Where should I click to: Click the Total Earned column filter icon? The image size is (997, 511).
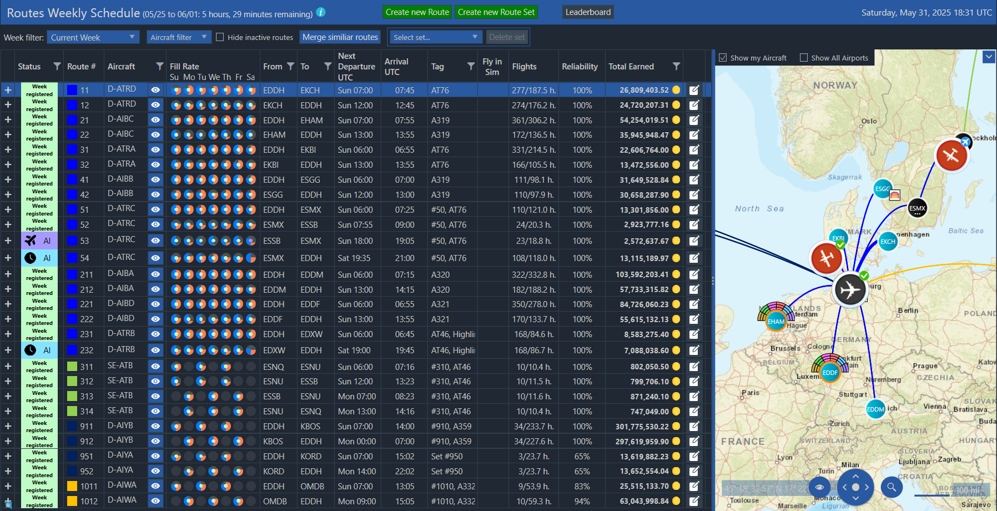[676, 66]
